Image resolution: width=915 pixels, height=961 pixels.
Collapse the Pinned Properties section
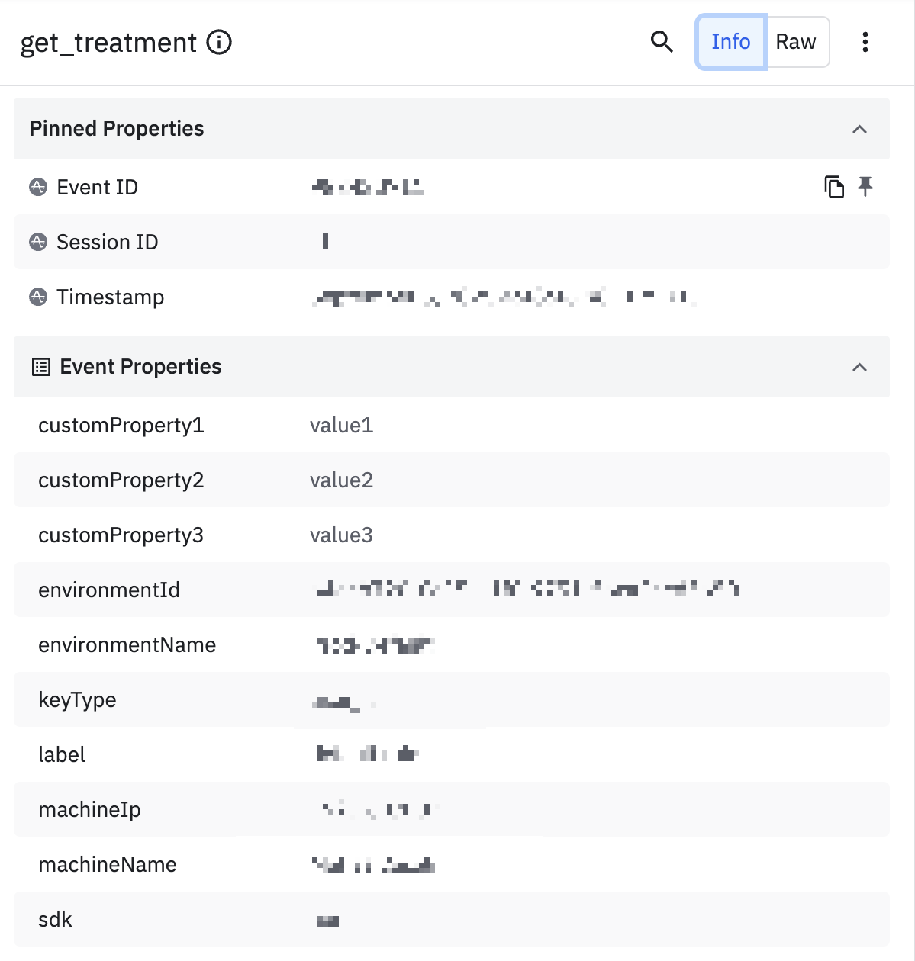[x=859, y=129]
